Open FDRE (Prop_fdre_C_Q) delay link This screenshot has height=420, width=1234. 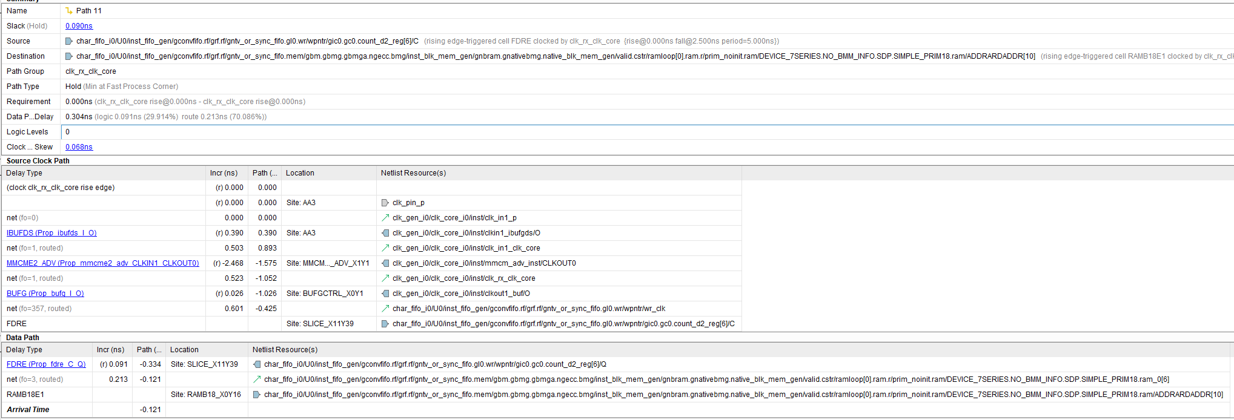(46, 364)
